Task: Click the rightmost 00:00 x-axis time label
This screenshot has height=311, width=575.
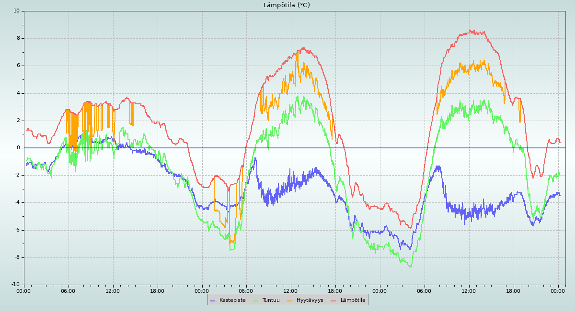Action: 558,291
